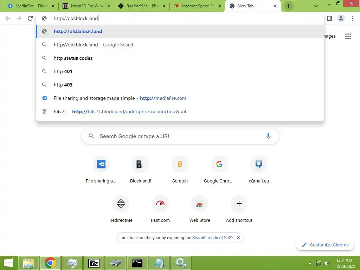Open the settings gears taskbar icon

point(181,263)
